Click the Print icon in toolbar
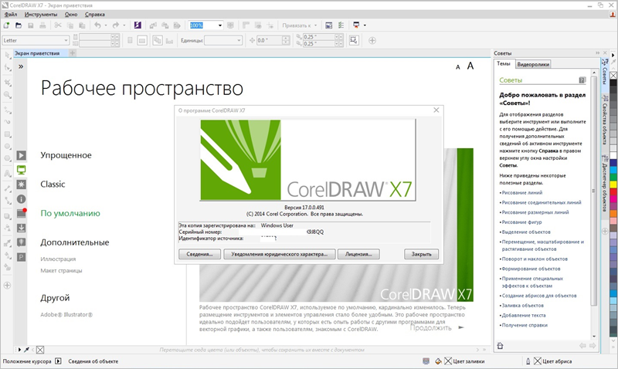 pos(42,25)
